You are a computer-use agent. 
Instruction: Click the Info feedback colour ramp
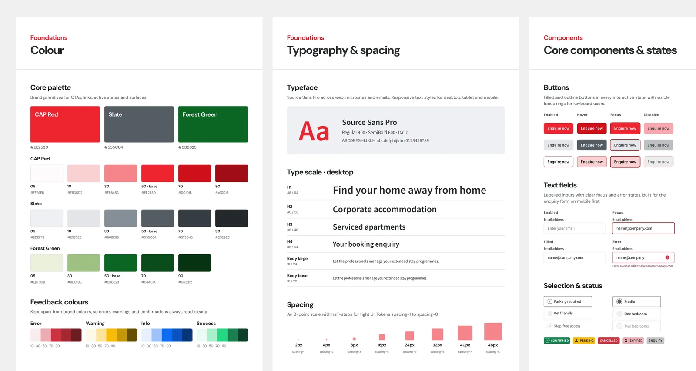coord(167,335)
